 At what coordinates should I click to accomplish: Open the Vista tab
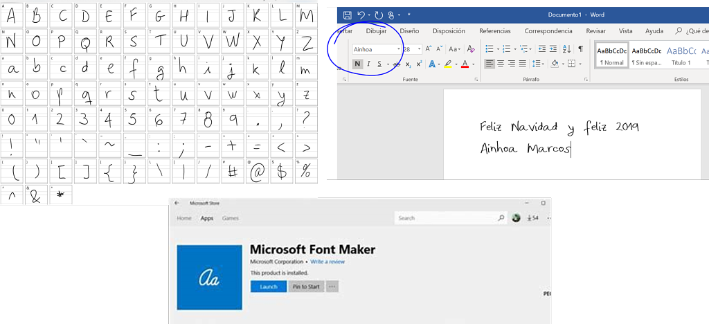(625, 31)
